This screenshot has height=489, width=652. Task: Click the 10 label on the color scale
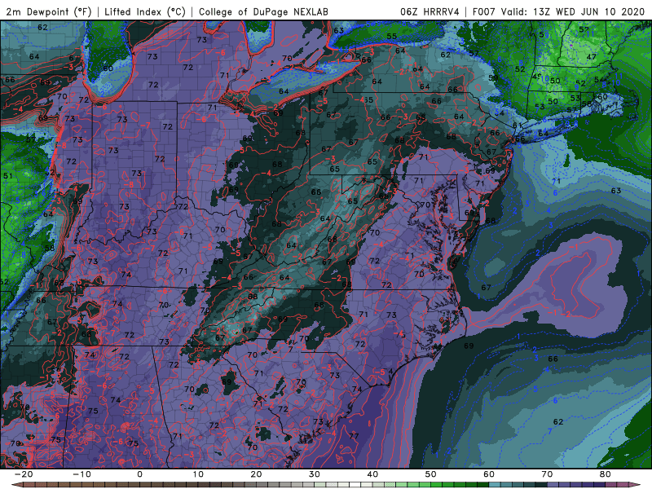pyautogui.click(x=198, y=474)
